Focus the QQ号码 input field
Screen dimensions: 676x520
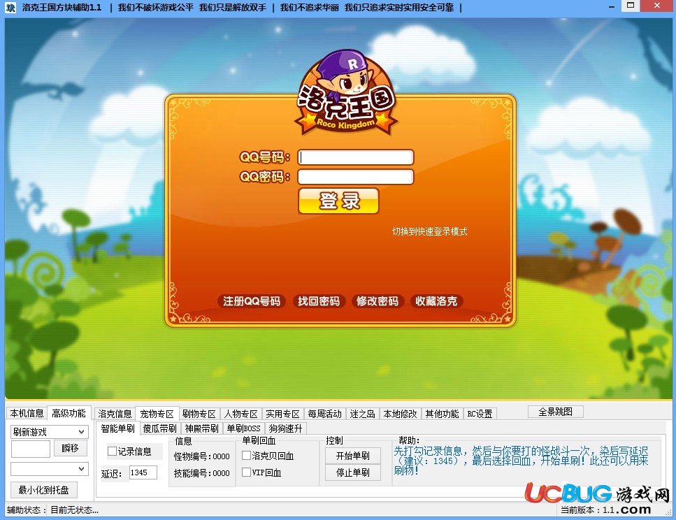point(356,157)
